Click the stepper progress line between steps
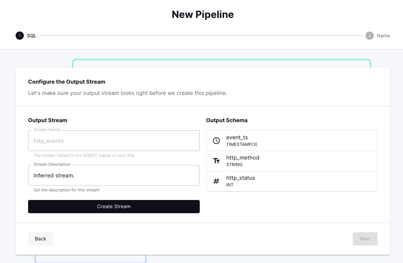This screenshot has height=263, width=403. [201, 36]
